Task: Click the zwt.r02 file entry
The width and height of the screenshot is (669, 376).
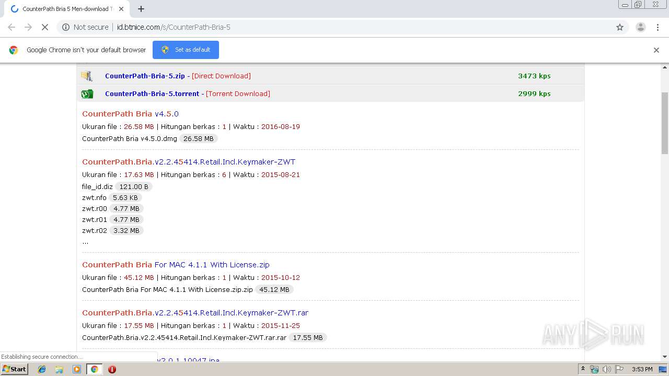Action: coord(95,231)
